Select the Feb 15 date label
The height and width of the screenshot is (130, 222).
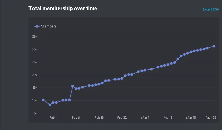(99, 118)
